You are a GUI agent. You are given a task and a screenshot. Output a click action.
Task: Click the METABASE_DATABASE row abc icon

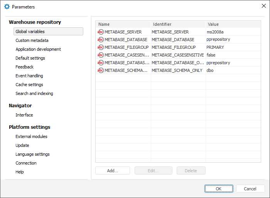click(101, 40)
